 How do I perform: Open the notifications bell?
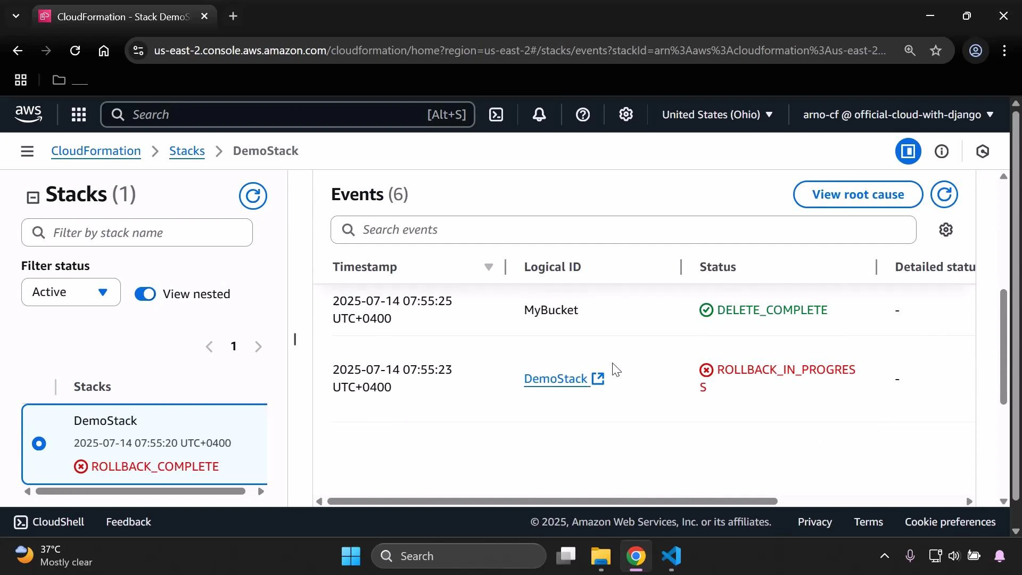click(539, 114)
